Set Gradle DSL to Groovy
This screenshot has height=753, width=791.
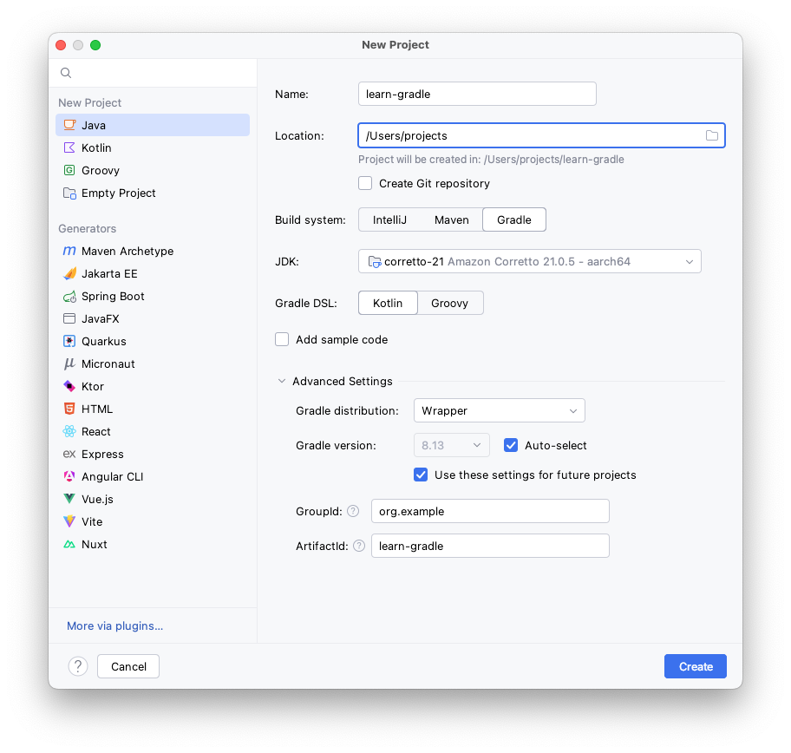[x=449, y=304]
